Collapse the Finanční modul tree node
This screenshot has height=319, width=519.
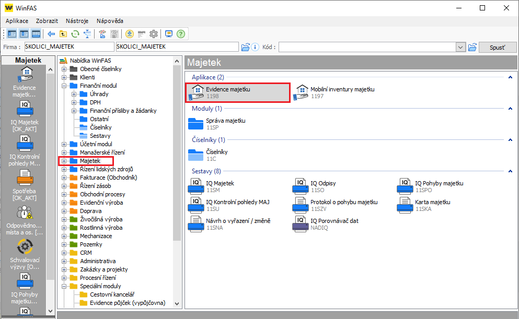[x=64, y=86]
